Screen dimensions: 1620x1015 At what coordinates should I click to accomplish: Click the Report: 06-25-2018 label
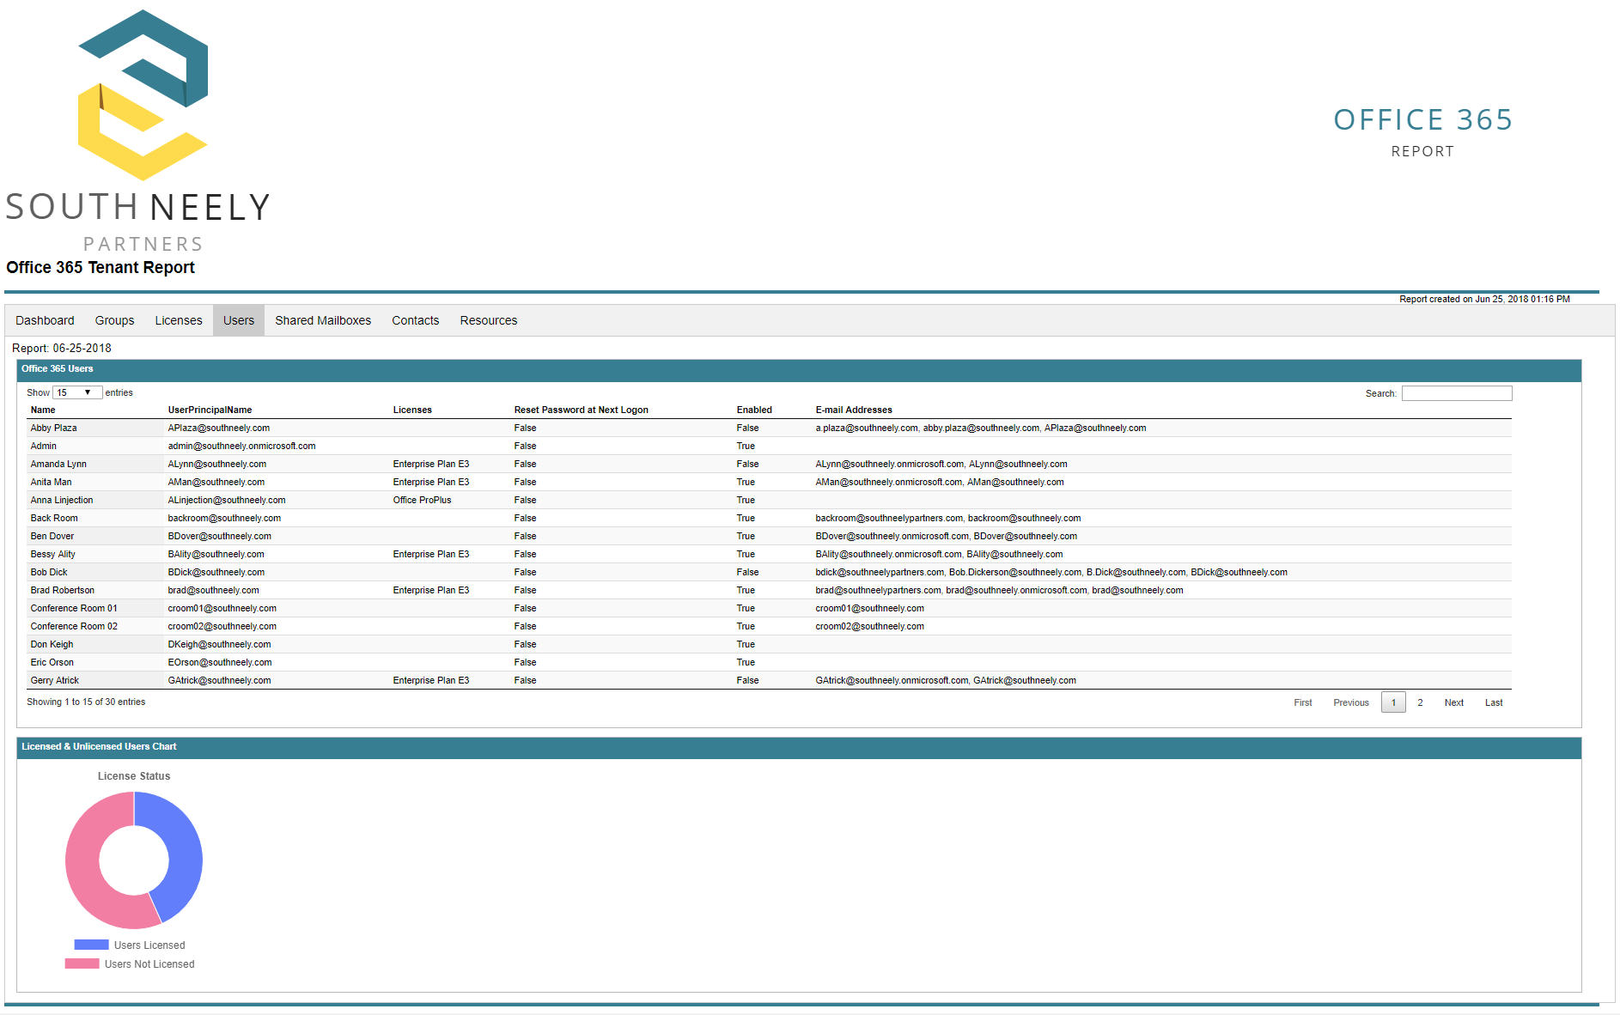click(62, 348)
